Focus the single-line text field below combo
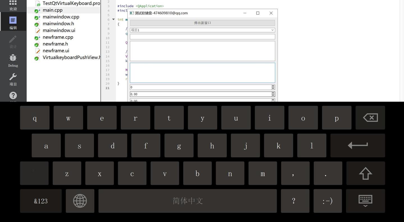 click(203, 37)
